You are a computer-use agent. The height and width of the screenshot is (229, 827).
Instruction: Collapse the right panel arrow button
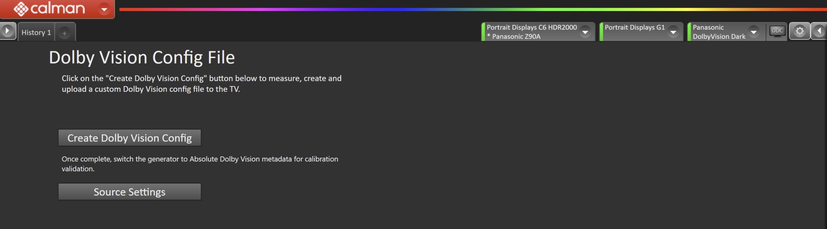tap(819, 31)
